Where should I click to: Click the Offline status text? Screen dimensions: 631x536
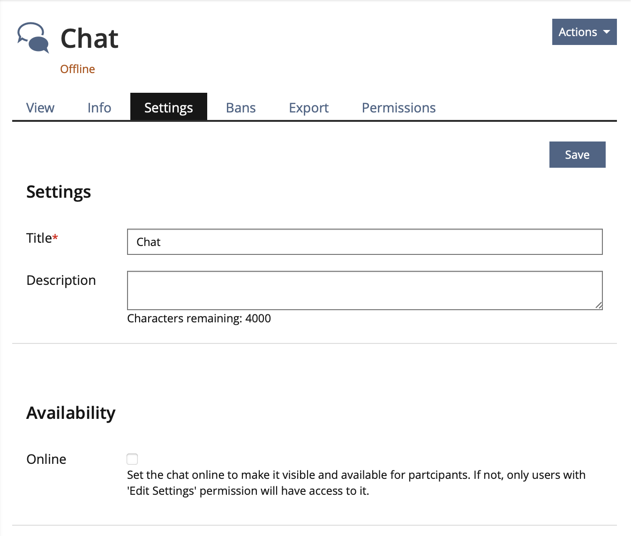point(77,69)
